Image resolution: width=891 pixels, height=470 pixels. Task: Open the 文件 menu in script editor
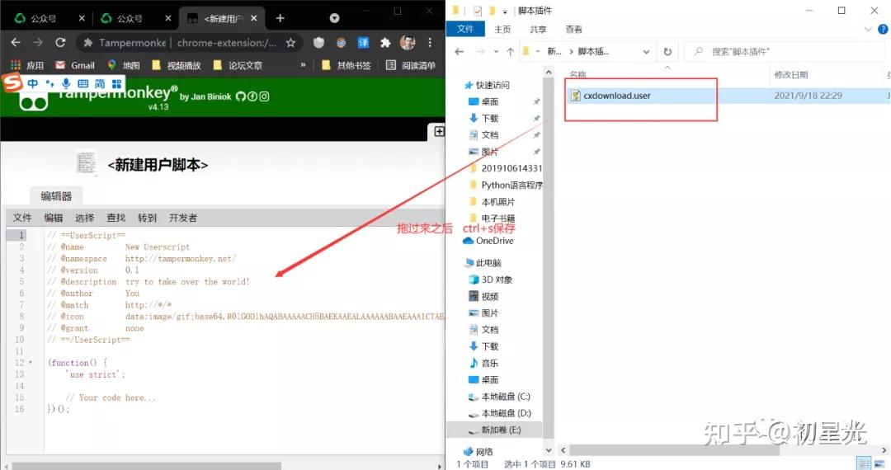[22, 218]
